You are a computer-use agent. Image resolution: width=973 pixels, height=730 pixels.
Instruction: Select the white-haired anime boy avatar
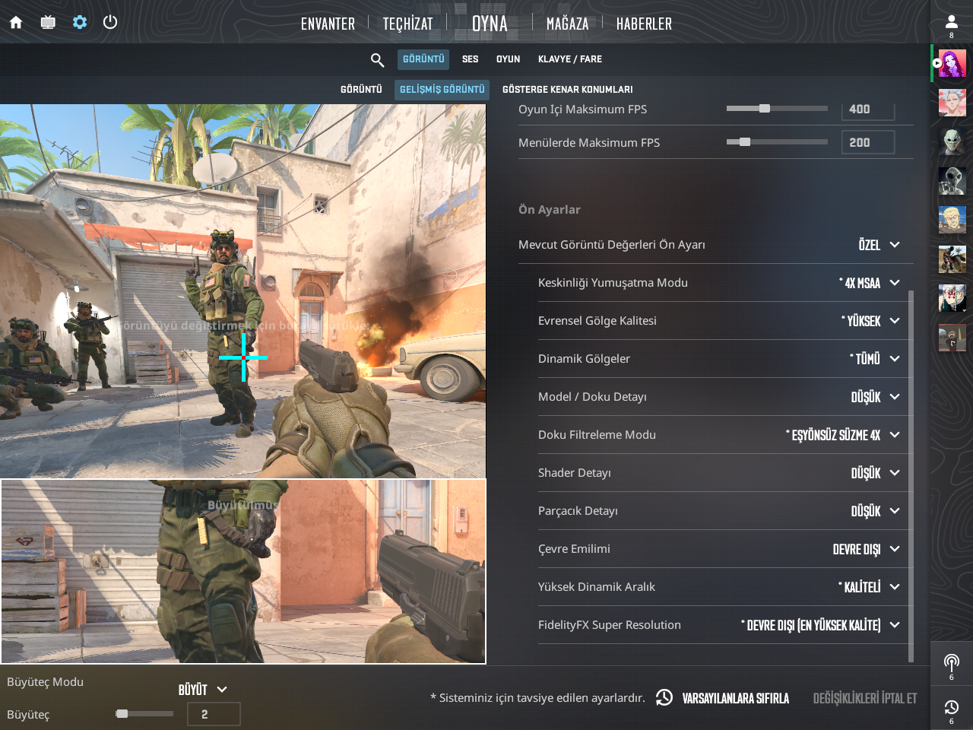point(952,103)
